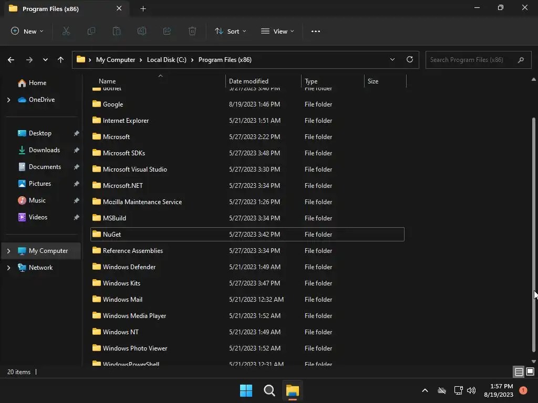
Task: Click Local Disk (C:) breadcrumb
Action: (167, 60)
